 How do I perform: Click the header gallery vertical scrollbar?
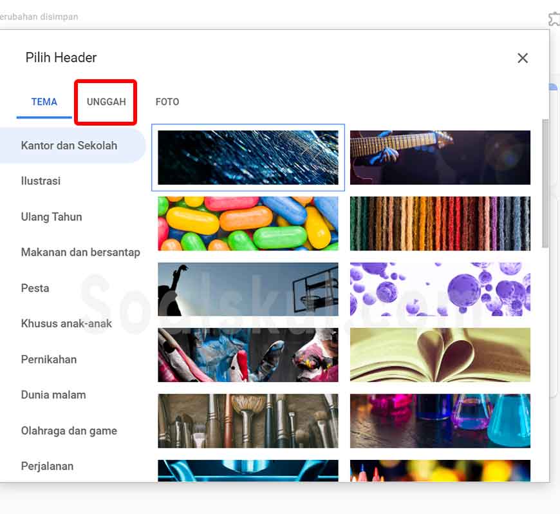click(545, 184)
